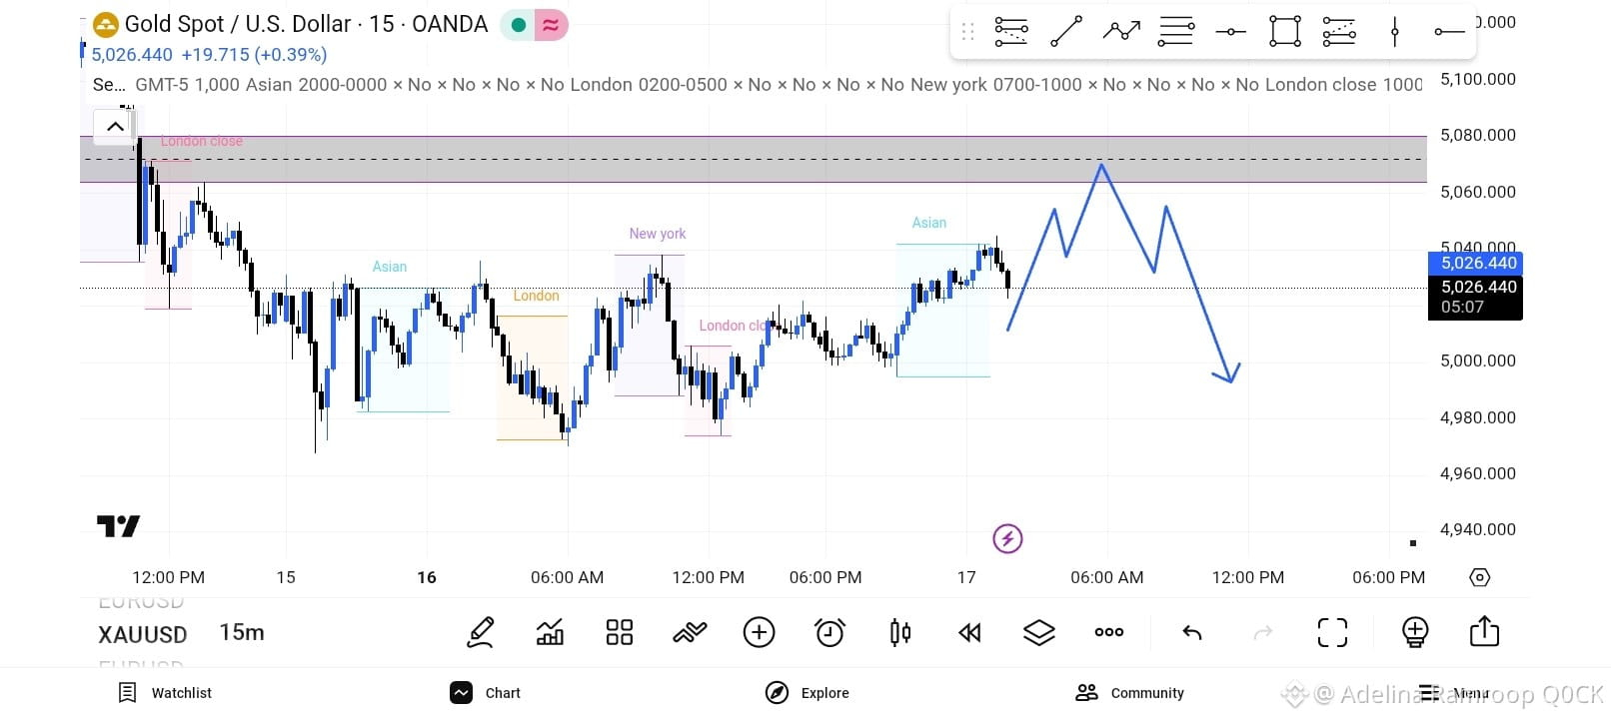Choose the trend-based Fib extension tool
This screenshot has height=719, width=1611.
pos(1339,32)
